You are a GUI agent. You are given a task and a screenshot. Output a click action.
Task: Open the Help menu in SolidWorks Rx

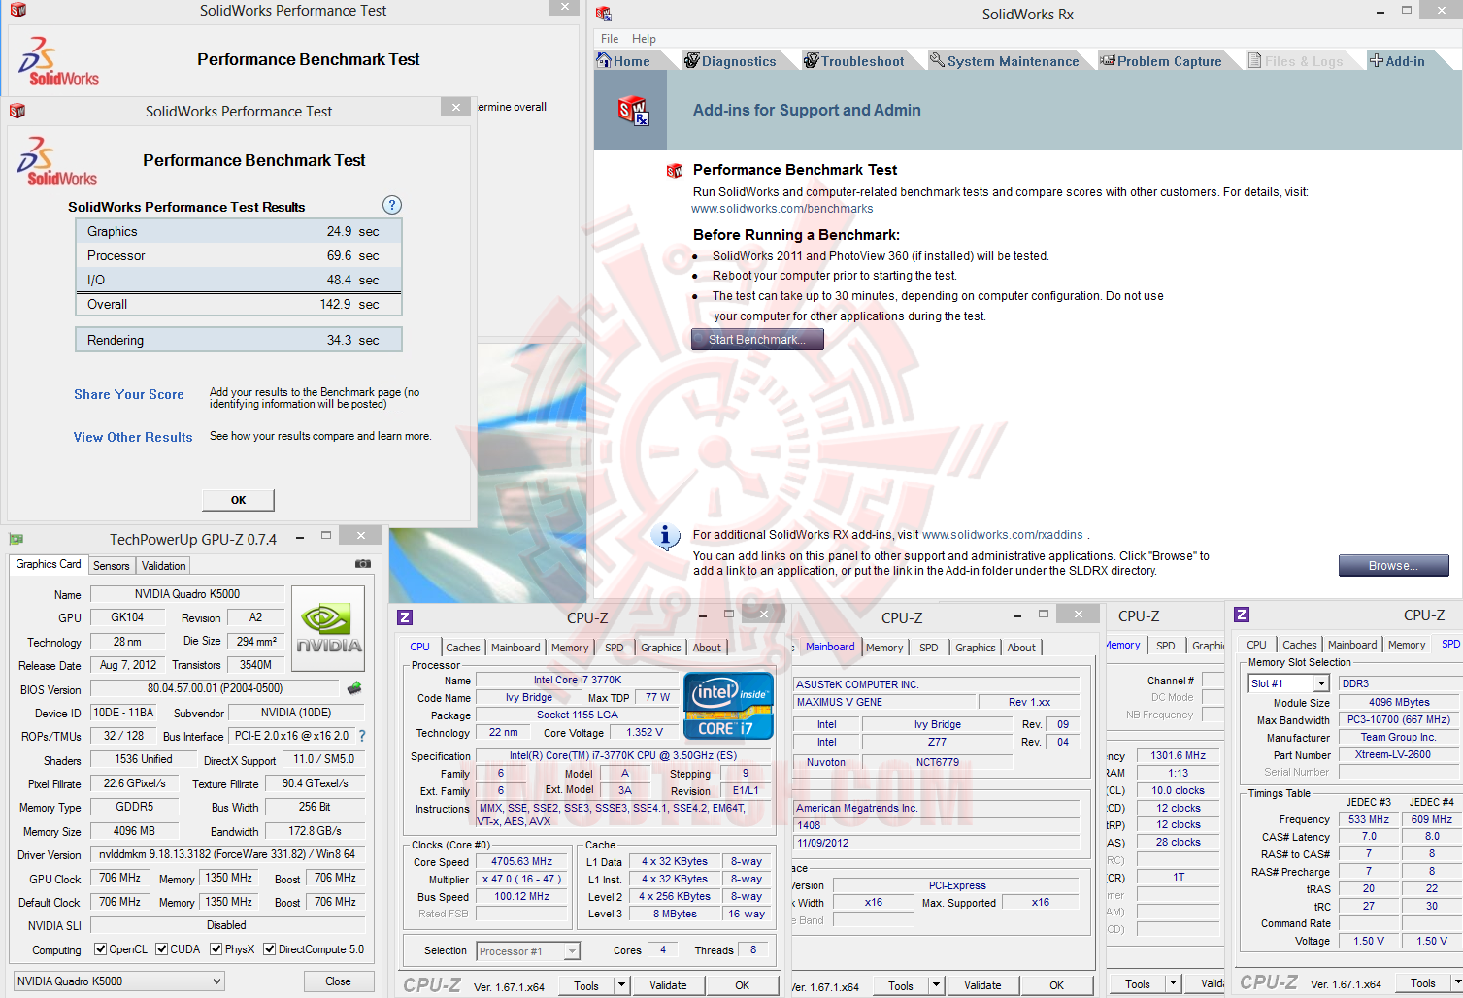[644, 39]
